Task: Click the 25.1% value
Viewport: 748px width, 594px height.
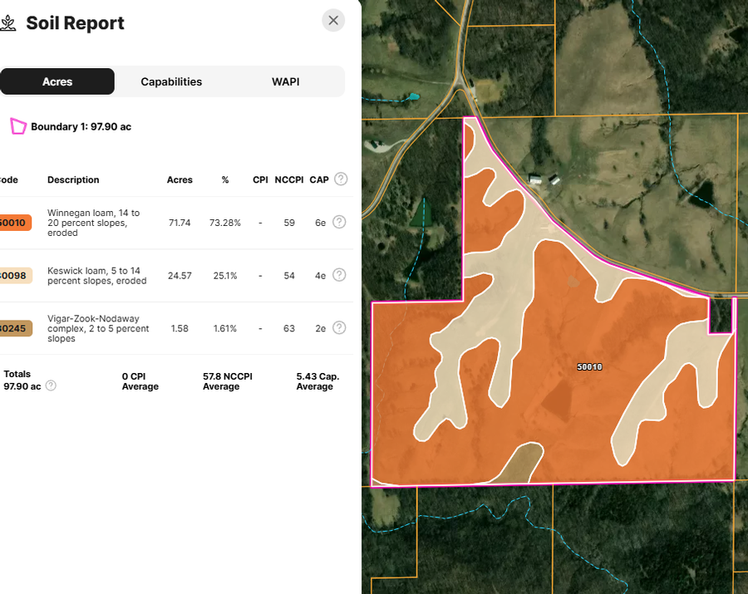Action: [x=225, y=276]
